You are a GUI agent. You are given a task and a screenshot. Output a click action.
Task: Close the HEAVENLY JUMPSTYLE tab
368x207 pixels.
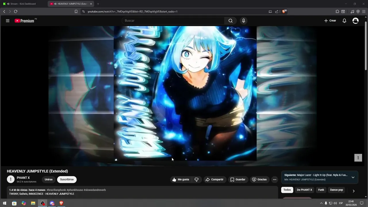(91, 4)
